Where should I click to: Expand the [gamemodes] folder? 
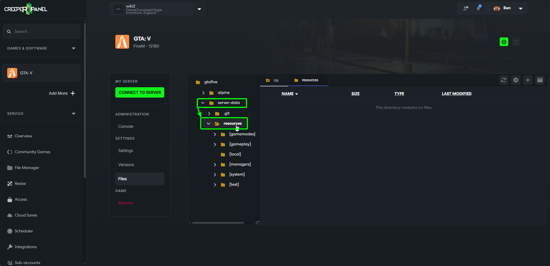point(215,134)
